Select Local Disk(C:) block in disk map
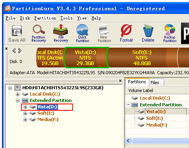The height and width of the screenshot is (148, 189). (50, 58)
